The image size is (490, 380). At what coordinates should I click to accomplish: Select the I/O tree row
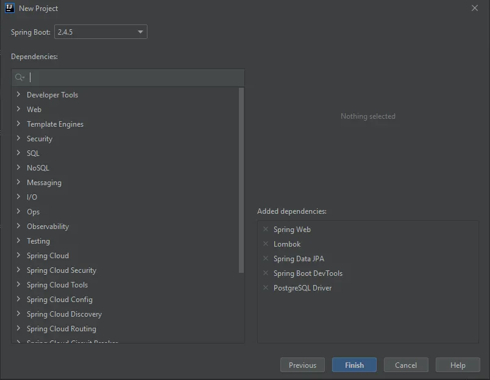point(126,197)
